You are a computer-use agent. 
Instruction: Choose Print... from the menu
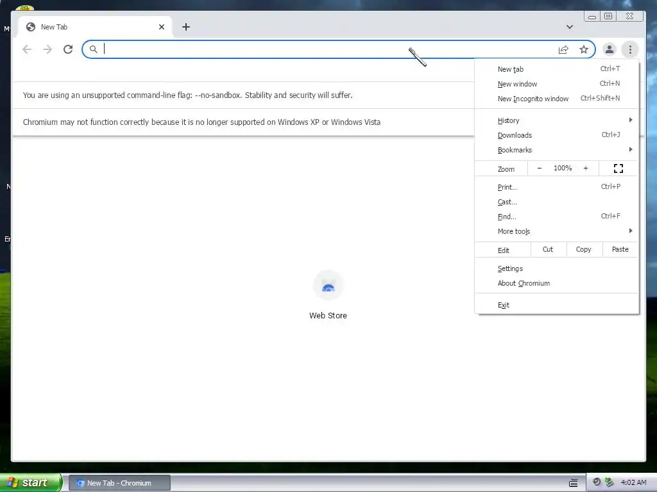coord(556,187)
